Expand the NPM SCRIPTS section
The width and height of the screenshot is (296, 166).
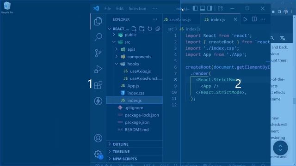(x=135, y=159)
